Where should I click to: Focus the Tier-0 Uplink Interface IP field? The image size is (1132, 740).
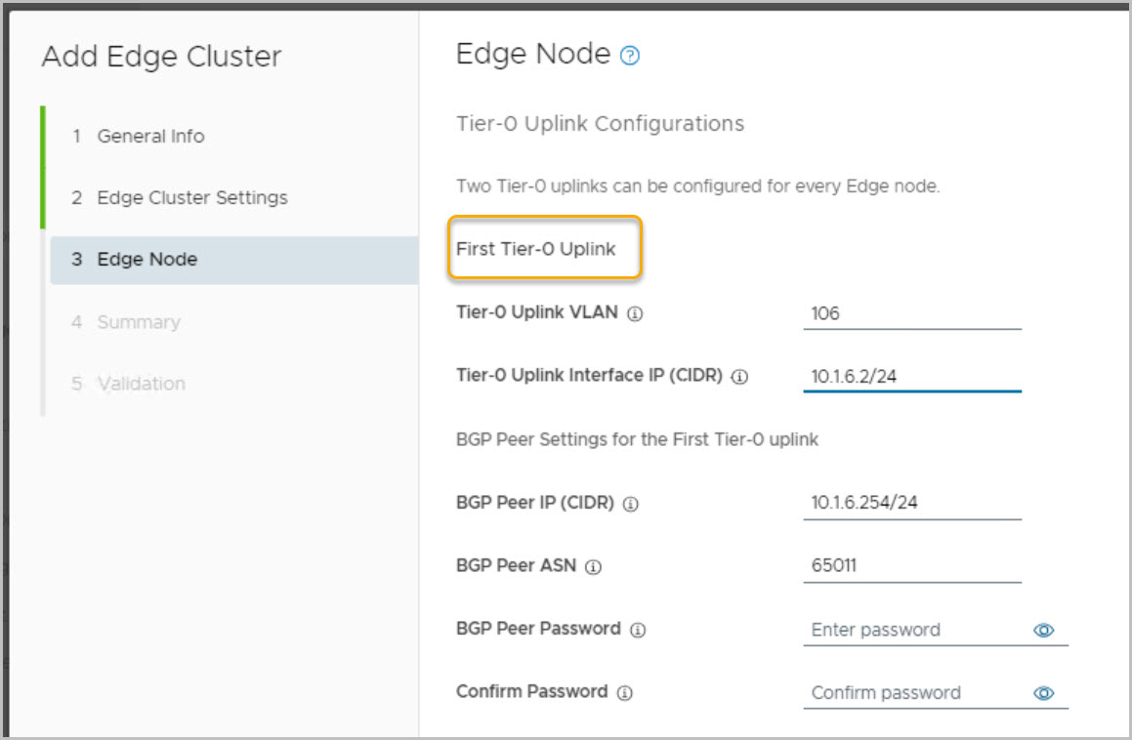click(x=911, y=377)
